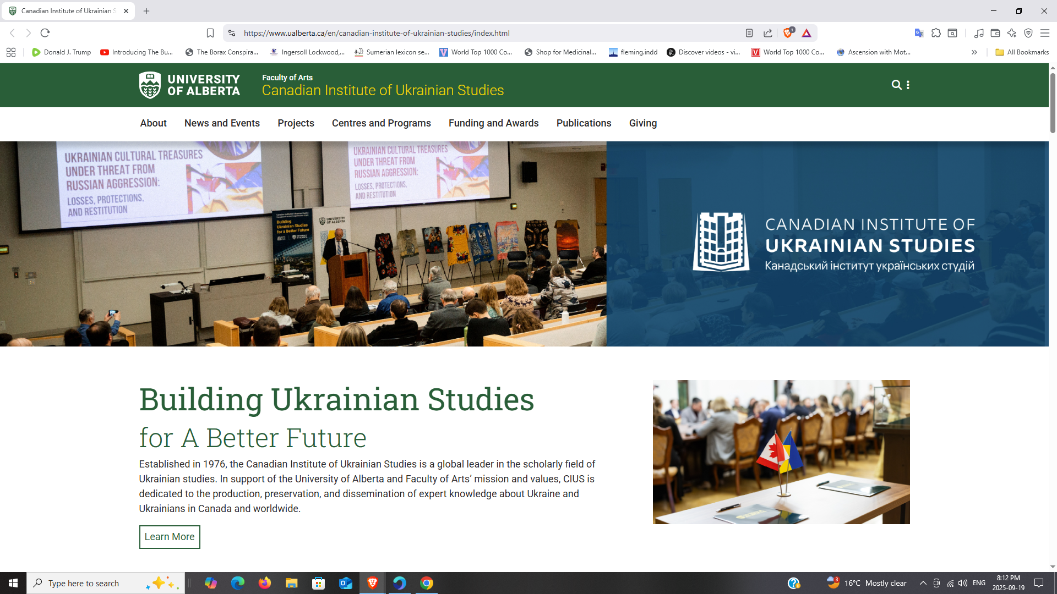Open Brave Shields lion icon
Screen dimensions: 1057x594
[788, 32]
